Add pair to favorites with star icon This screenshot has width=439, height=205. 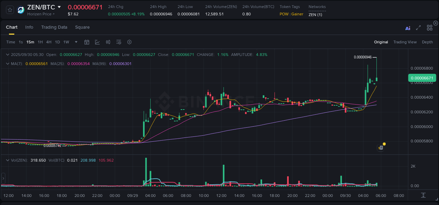pos(9,10)
